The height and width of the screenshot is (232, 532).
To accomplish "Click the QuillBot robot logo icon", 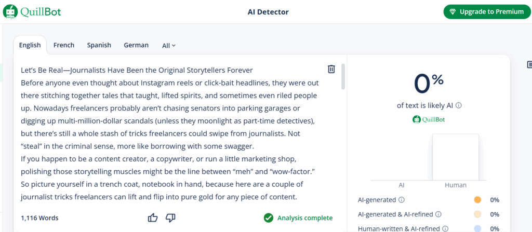I will pyautogui.click(x=10, y=12).
